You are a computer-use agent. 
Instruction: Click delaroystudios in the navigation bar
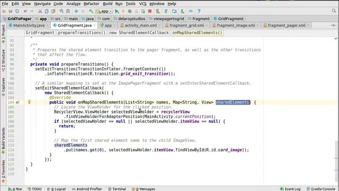click(x=129, y=19)
